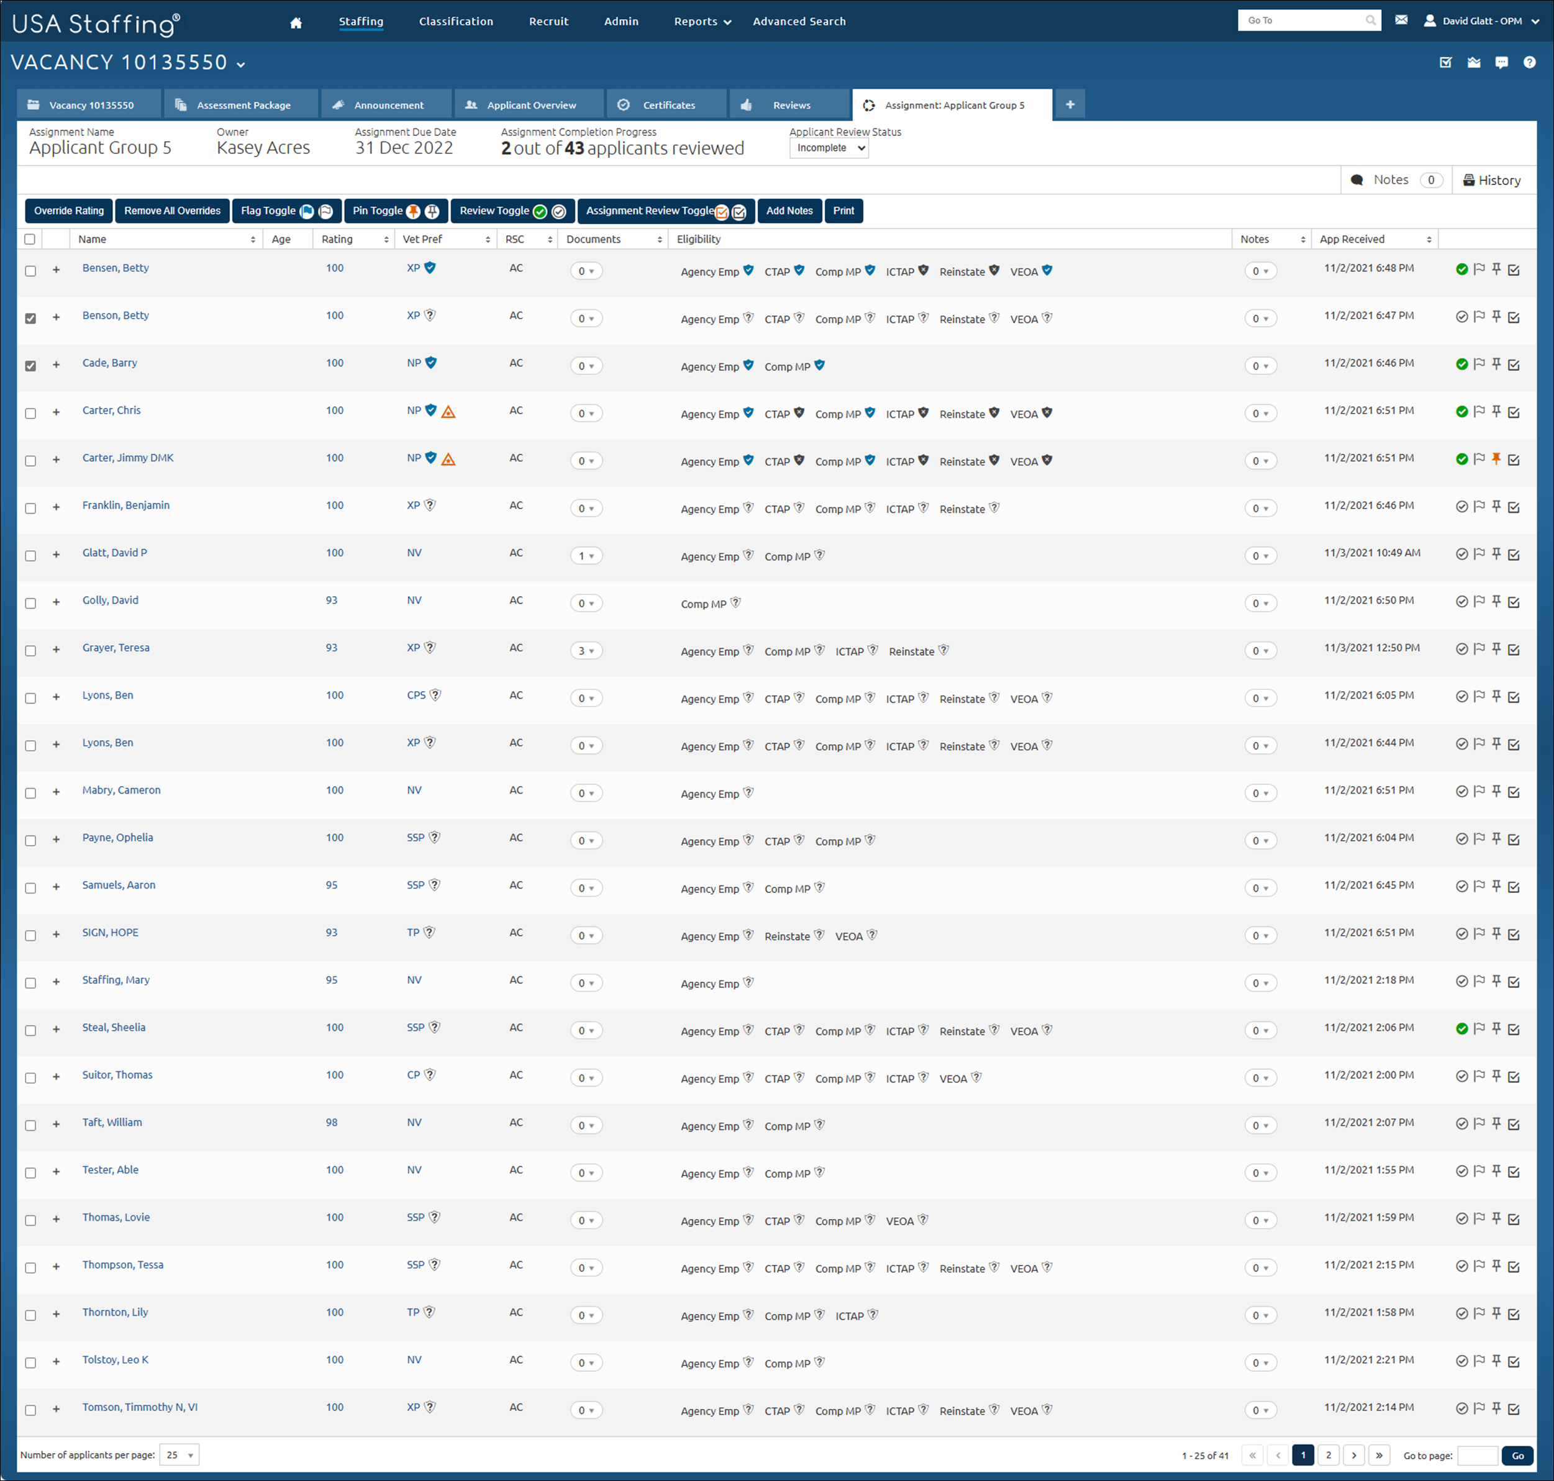Open documents dropdown for Grayer, Teresa
The image size is (1554, 1481).
(x=586, y=651)
